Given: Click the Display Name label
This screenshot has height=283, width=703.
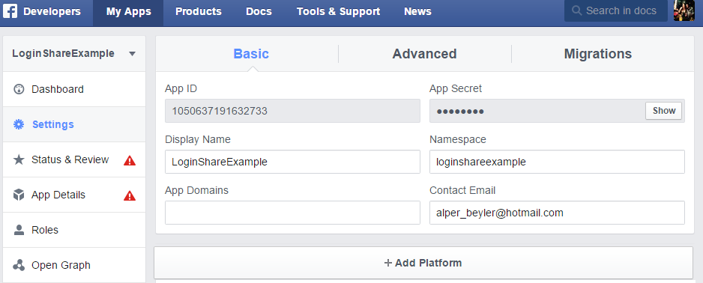Looking at the screenshot, I should click(198, 139).
